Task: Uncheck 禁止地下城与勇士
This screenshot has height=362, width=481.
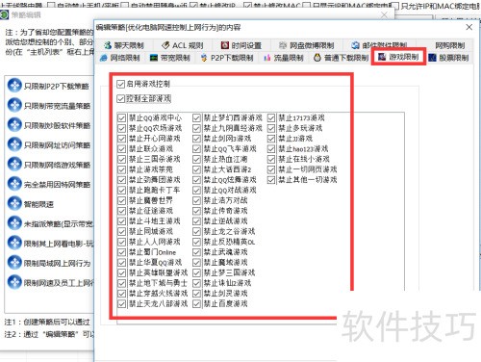Action: pos(121,283)
